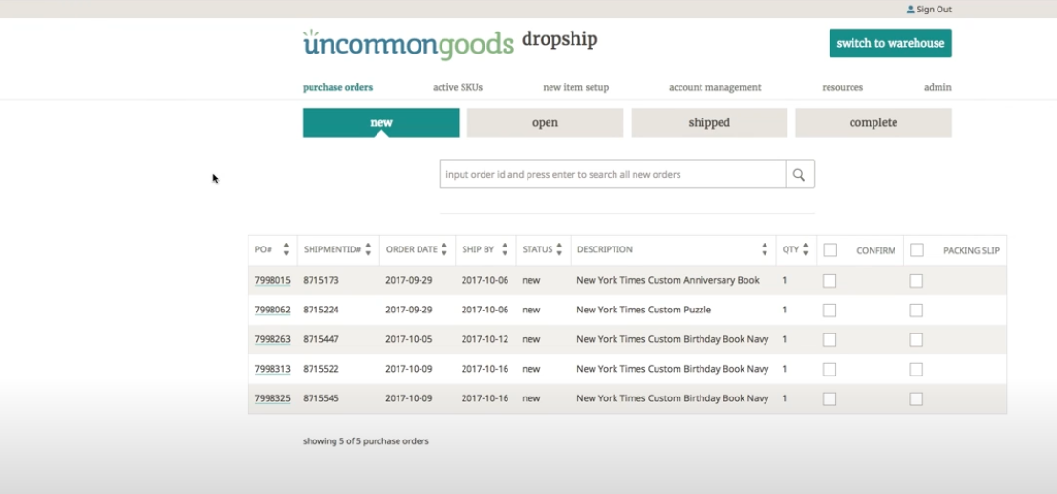Open the active SKUs menu
The image size is (1057, 494).
[458, 87]
